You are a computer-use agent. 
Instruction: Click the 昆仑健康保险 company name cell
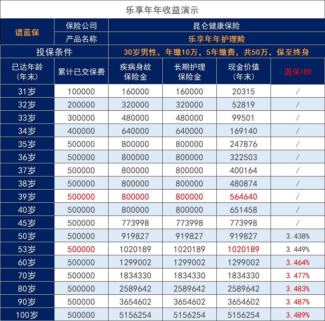click(x=216, y=26)
